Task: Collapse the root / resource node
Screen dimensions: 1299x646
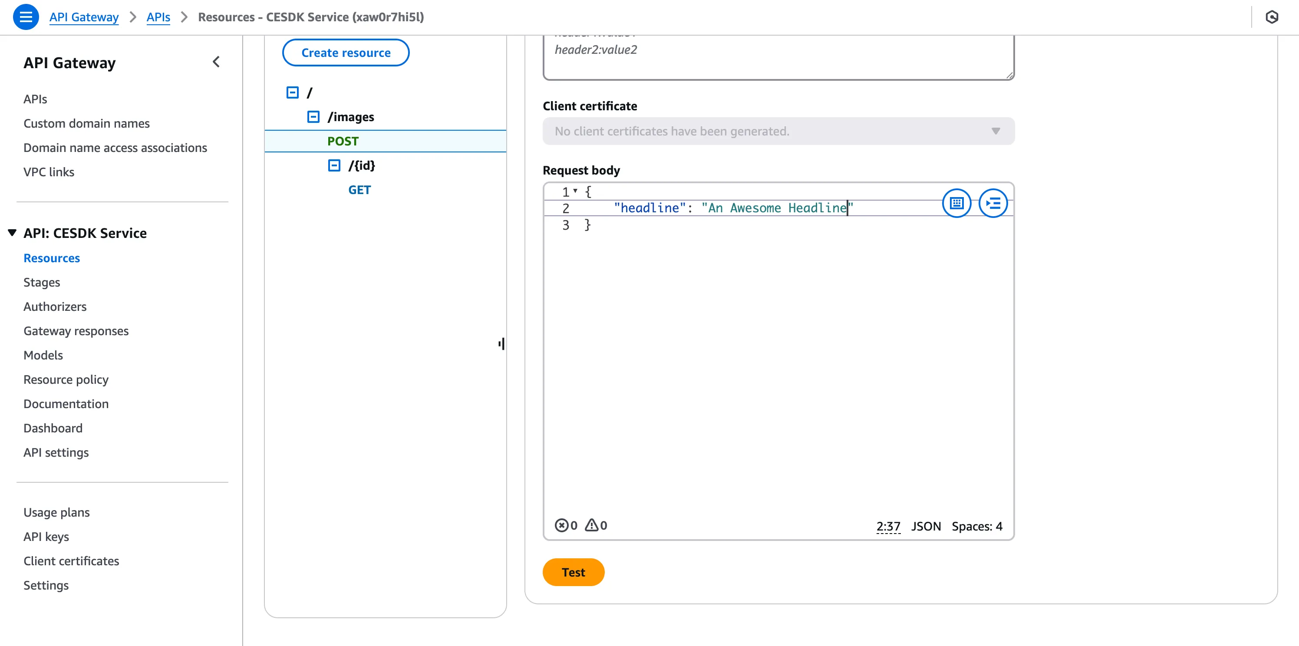Action: [x=293, y=93]
